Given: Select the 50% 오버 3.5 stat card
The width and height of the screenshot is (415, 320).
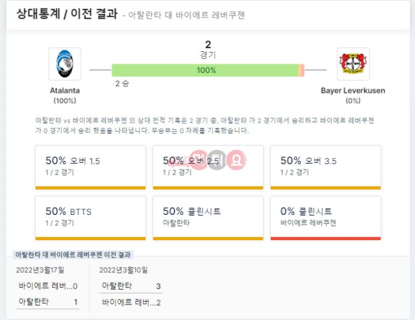Looking at the screenshot, I should [x=325, y=167].
